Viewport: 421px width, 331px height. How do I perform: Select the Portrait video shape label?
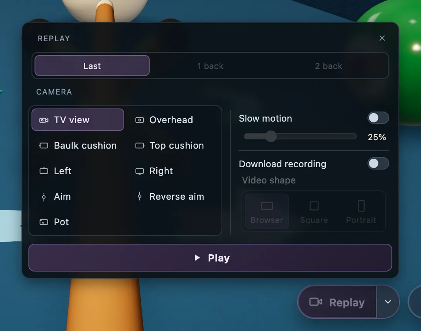pyautogui.click(x=361, y=220)
